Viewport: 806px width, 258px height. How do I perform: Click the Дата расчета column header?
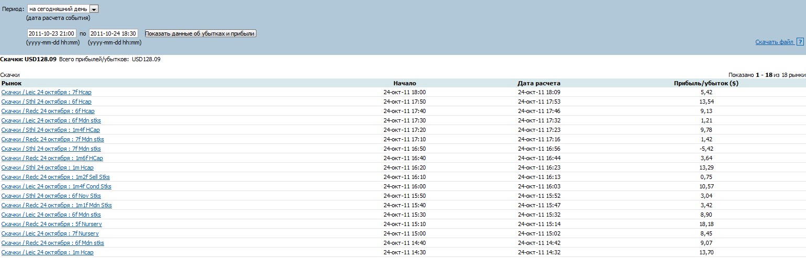pyautogui.click(x=539, y=83)
